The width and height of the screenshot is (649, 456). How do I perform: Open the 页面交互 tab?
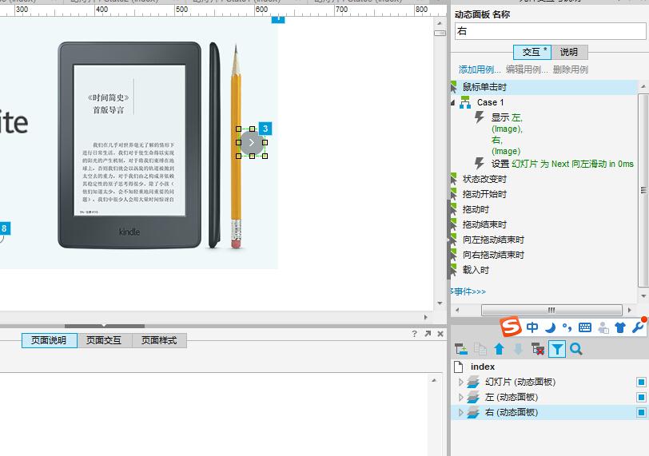(104, 340)
